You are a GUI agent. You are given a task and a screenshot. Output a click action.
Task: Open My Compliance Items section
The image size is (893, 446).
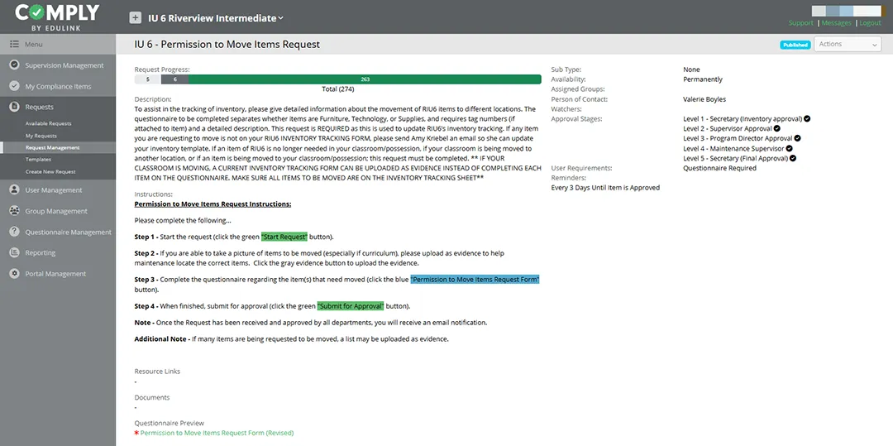pyautogui.click(x=58, y=86)
